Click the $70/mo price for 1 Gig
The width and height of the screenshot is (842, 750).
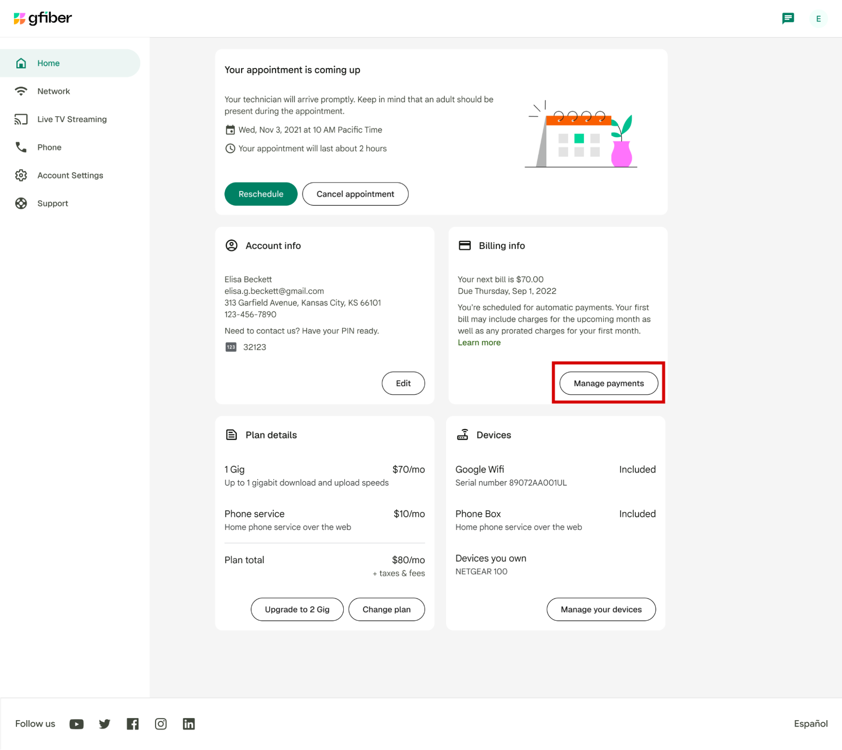(408, 469)
